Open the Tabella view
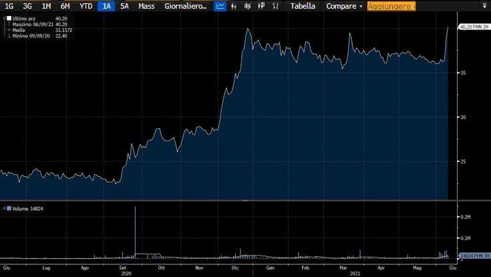491x277 pixels. (303, 6)
